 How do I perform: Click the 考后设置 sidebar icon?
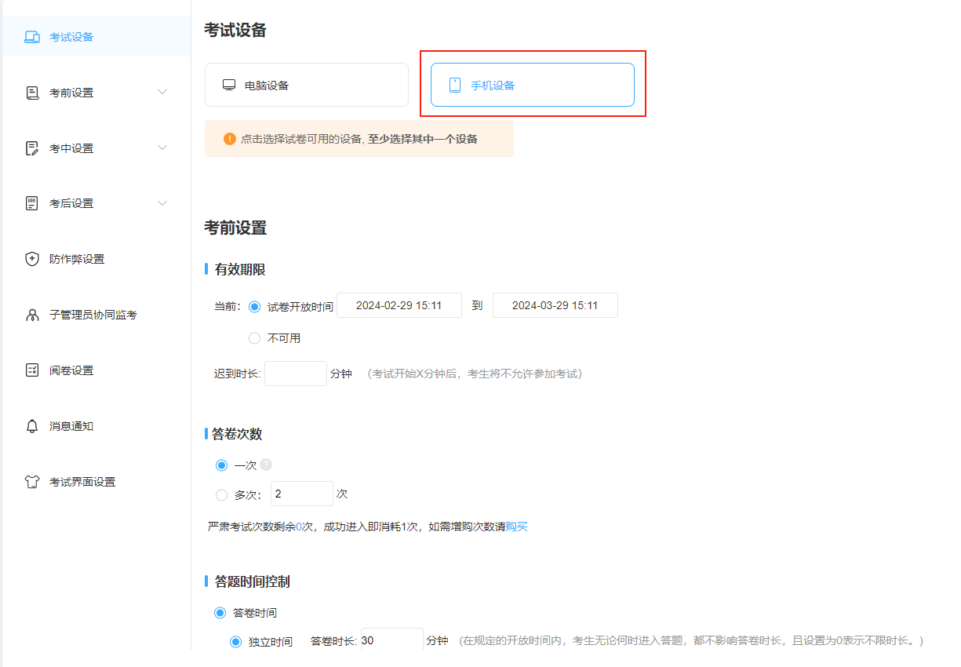(x=32, y=203)
